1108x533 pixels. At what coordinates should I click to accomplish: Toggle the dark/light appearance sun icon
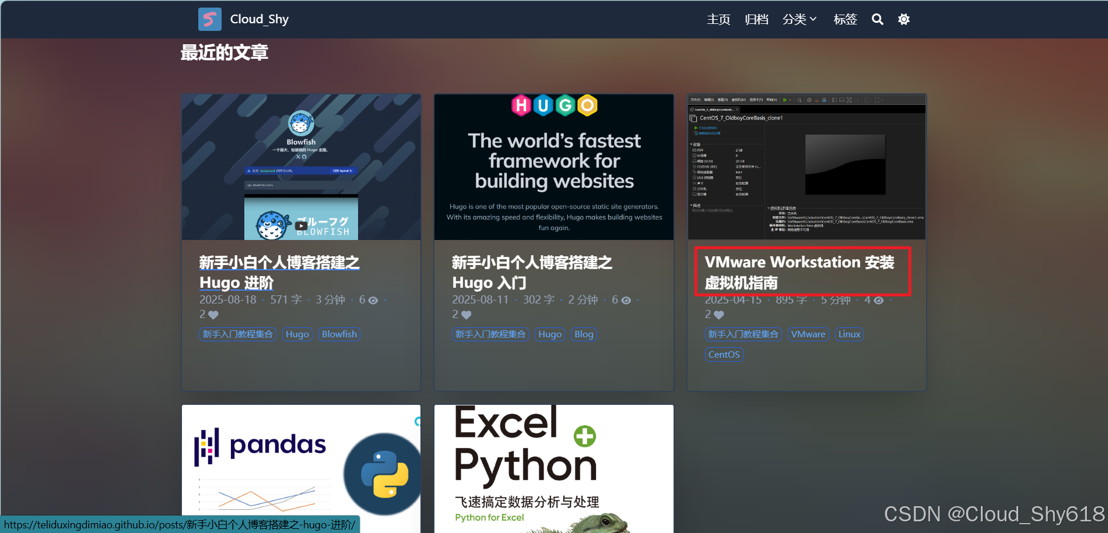[x=904, y=19]
